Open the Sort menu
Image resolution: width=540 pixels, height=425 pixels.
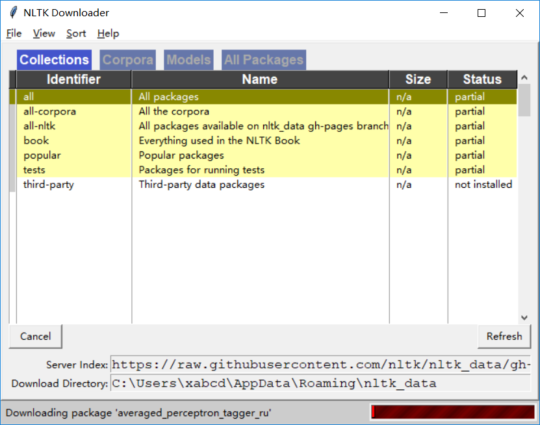click(x=76, y=33)
